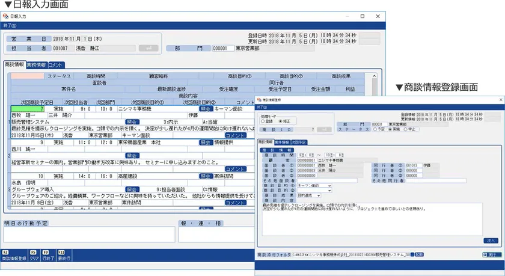Click the 次へ button in registration dialog

pyautogui.click(x=491, y=241)
